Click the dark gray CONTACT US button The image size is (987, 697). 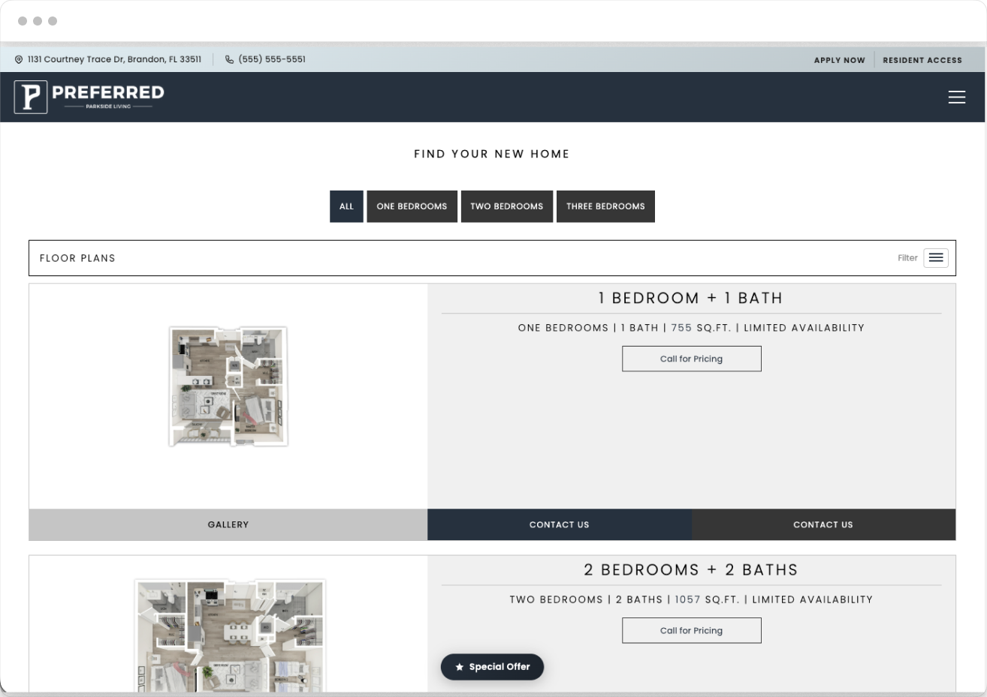823,524
